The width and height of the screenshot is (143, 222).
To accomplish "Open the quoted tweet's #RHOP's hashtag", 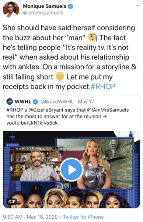I will point(17,110).
